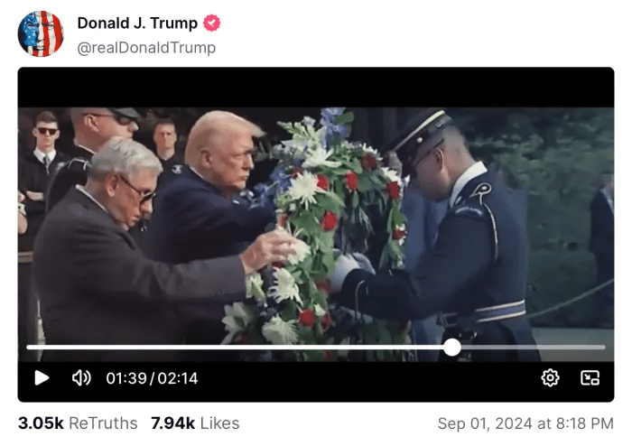View the 3.05k ReTruths list

click(78, 423)
